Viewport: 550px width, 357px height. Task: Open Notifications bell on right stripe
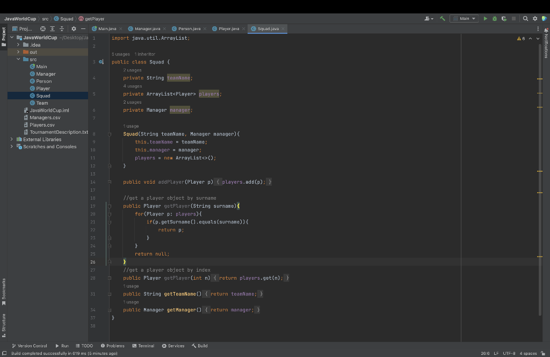pyautogui.click(x=546, y=30)
